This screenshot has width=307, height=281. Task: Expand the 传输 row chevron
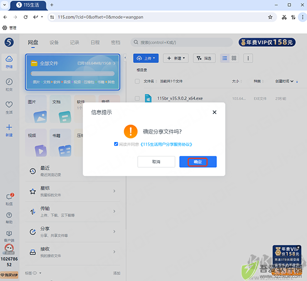(114, 211)
